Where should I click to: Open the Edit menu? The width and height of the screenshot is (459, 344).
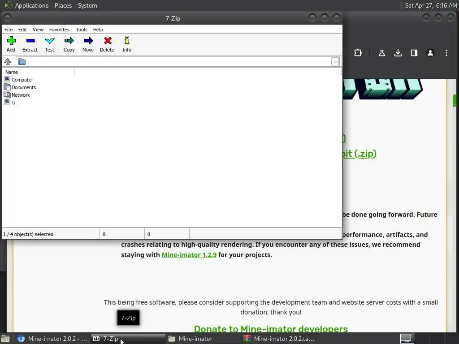(22, 30)
